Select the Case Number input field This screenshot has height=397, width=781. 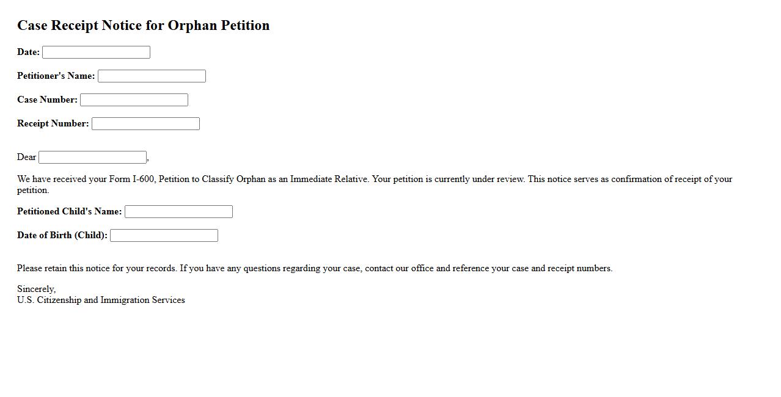tap(134, 100)
